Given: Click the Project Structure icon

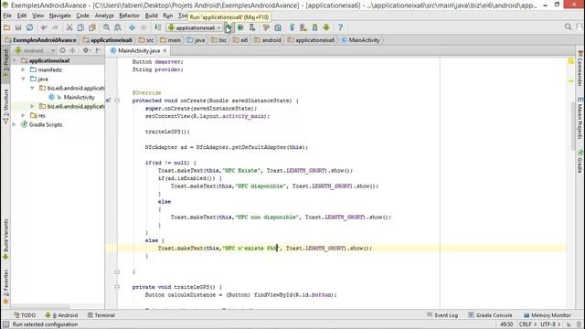Looking at the screenshot, I should [x=278, y=27].
